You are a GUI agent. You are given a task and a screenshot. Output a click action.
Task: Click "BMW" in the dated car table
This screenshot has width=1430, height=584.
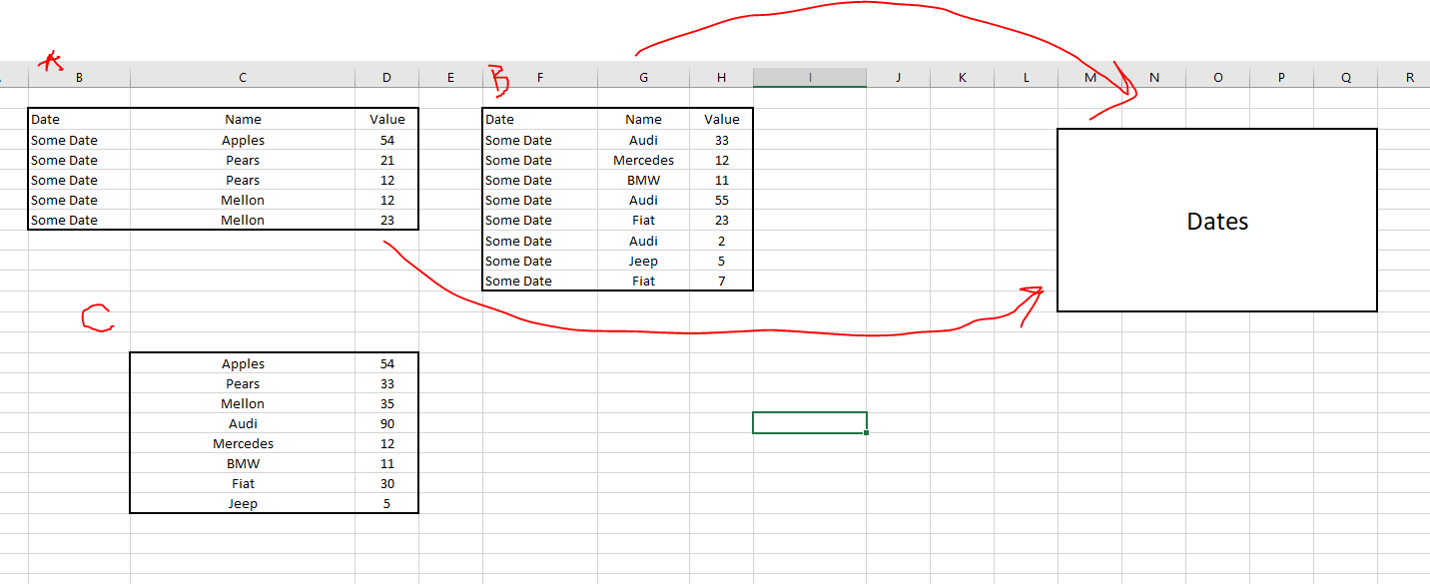[643, 180]
